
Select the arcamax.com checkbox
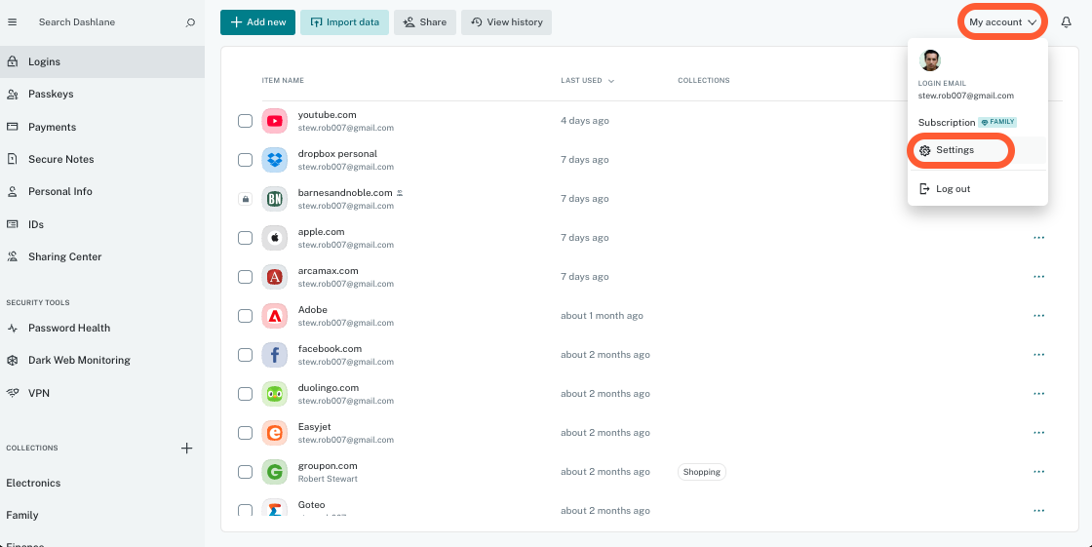[245, 277]
